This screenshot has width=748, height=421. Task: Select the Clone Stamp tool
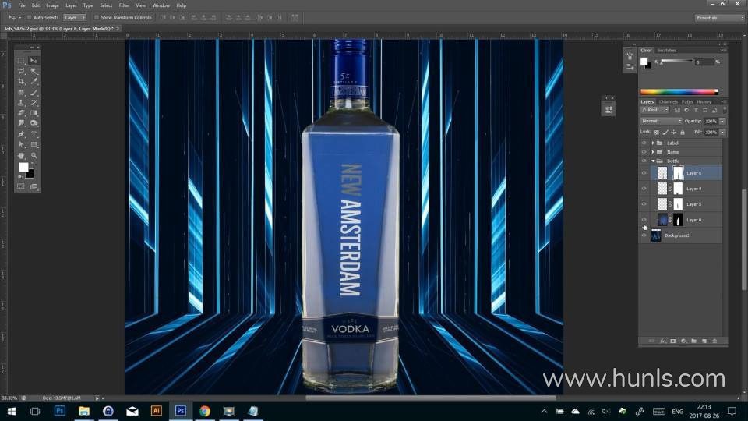click(x=21, y=103)
